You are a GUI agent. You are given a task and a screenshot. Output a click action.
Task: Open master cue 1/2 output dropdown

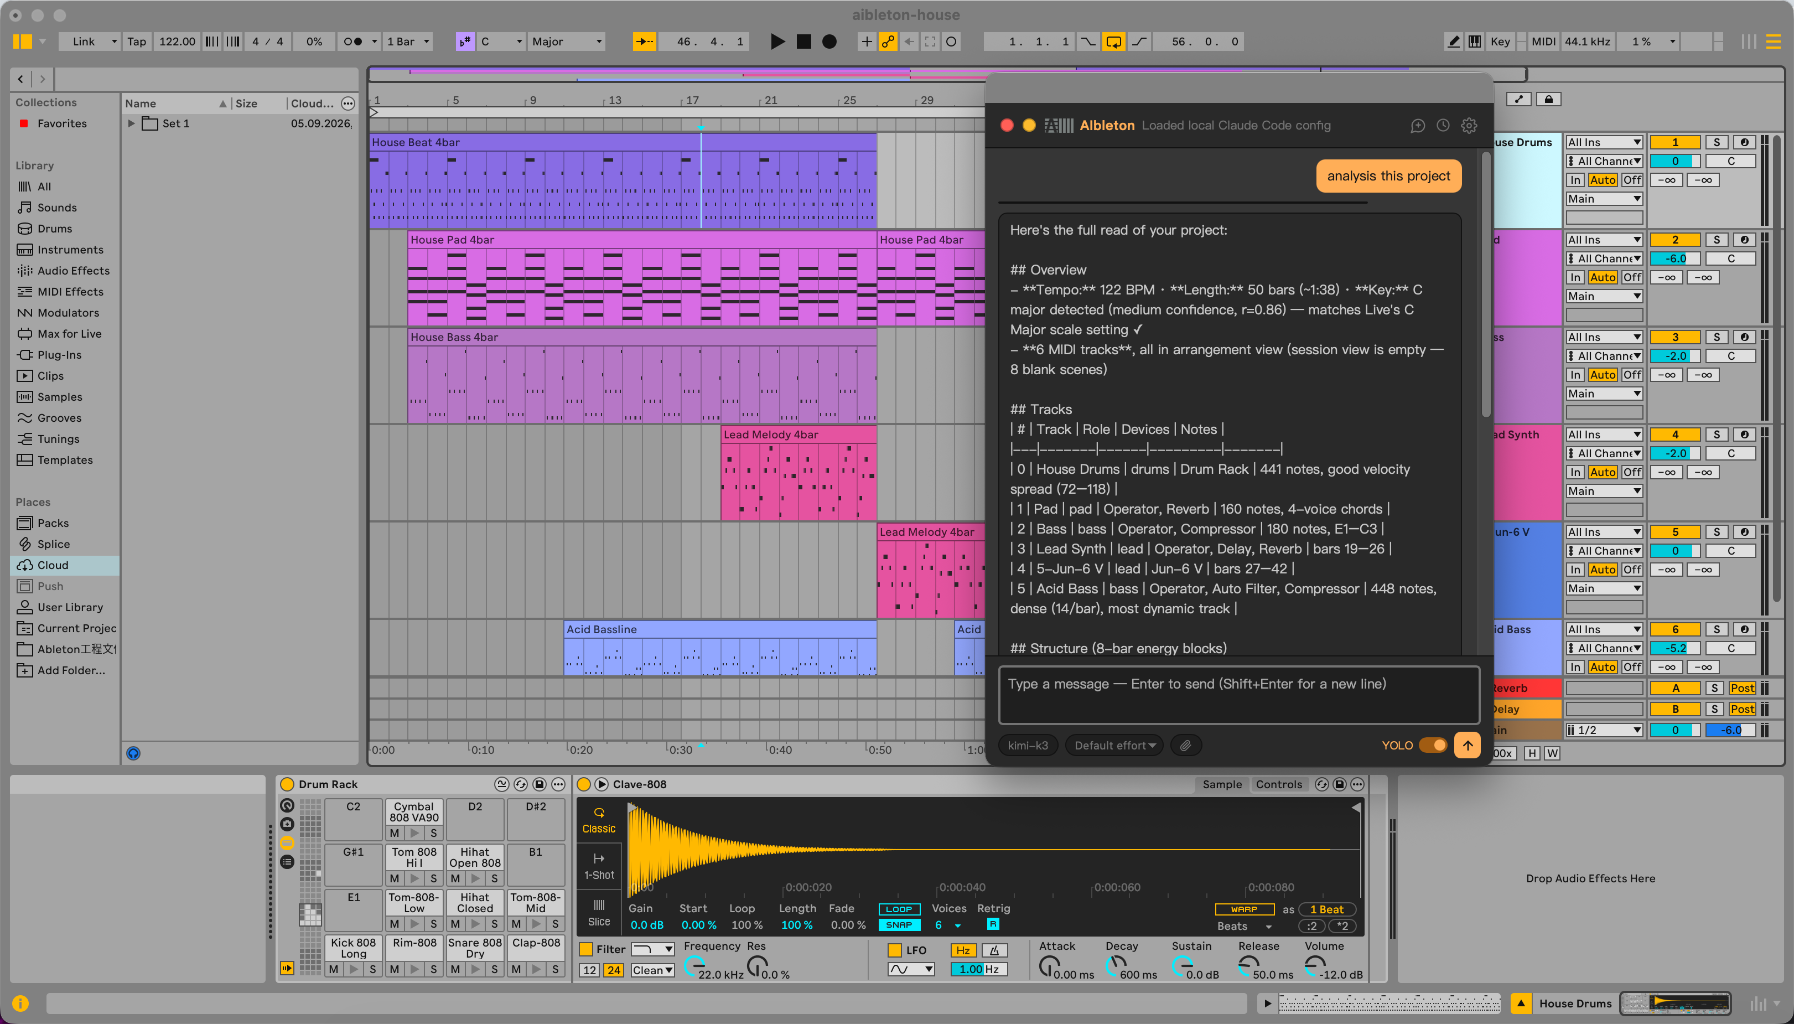coord(1604,730)
